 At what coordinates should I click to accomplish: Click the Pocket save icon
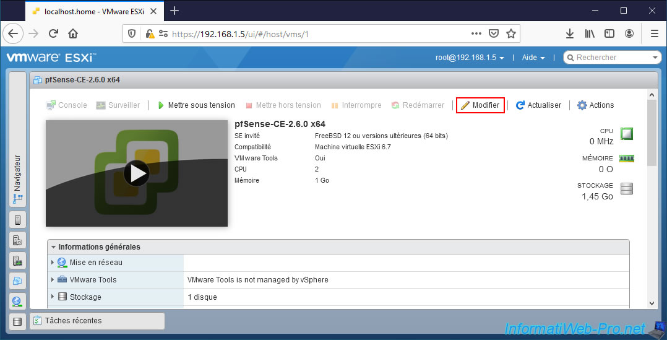(494, 33)
